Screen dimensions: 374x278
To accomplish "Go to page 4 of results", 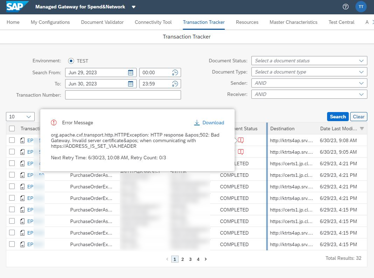I will 198,259.
